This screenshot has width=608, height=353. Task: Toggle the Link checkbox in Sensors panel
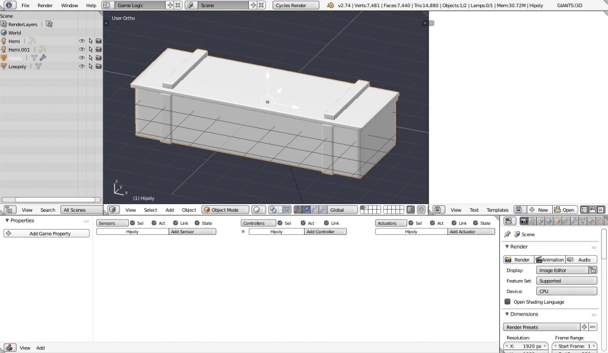click(x=175, y=222)
